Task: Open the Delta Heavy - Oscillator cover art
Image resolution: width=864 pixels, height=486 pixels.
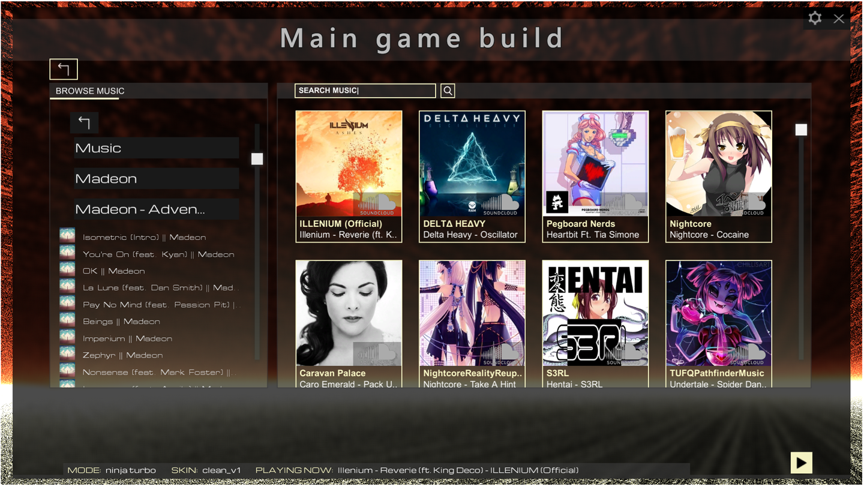Action: click(472, 164)
